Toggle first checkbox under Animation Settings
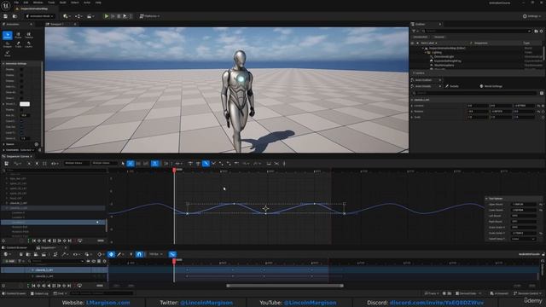 (x=21, y=69)
